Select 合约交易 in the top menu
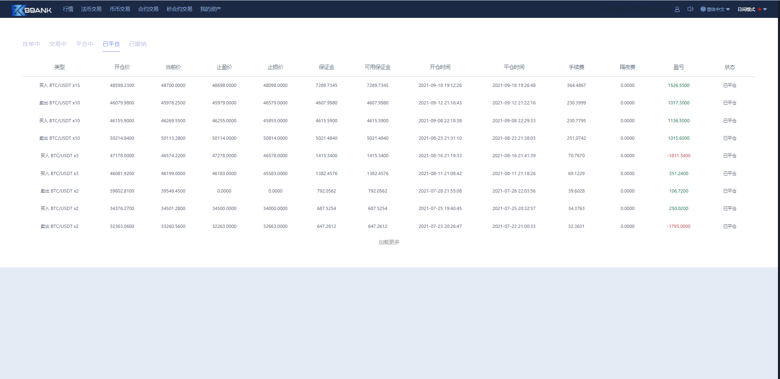Viewport: 780px width, 379px height. (x=148, y=9)
